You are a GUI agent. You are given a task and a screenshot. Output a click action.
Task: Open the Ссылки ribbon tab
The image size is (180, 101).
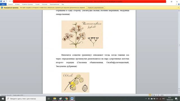pos(37,4)
